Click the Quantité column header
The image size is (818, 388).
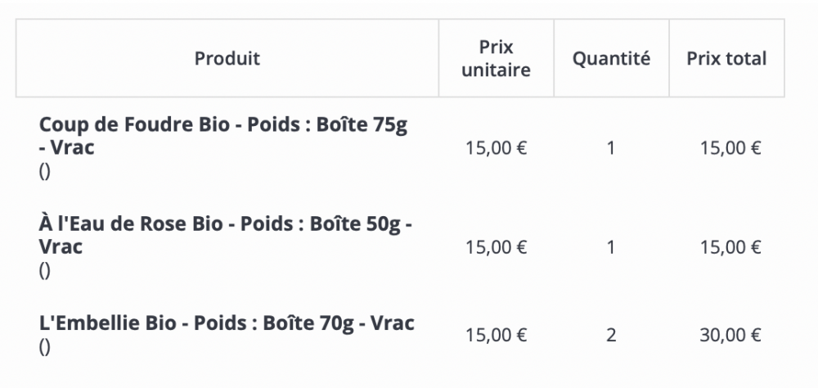click(x=611, y=59)
